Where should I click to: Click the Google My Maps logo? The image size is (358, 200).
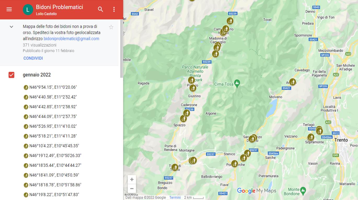pyautogui.click(x=257, y=191)
